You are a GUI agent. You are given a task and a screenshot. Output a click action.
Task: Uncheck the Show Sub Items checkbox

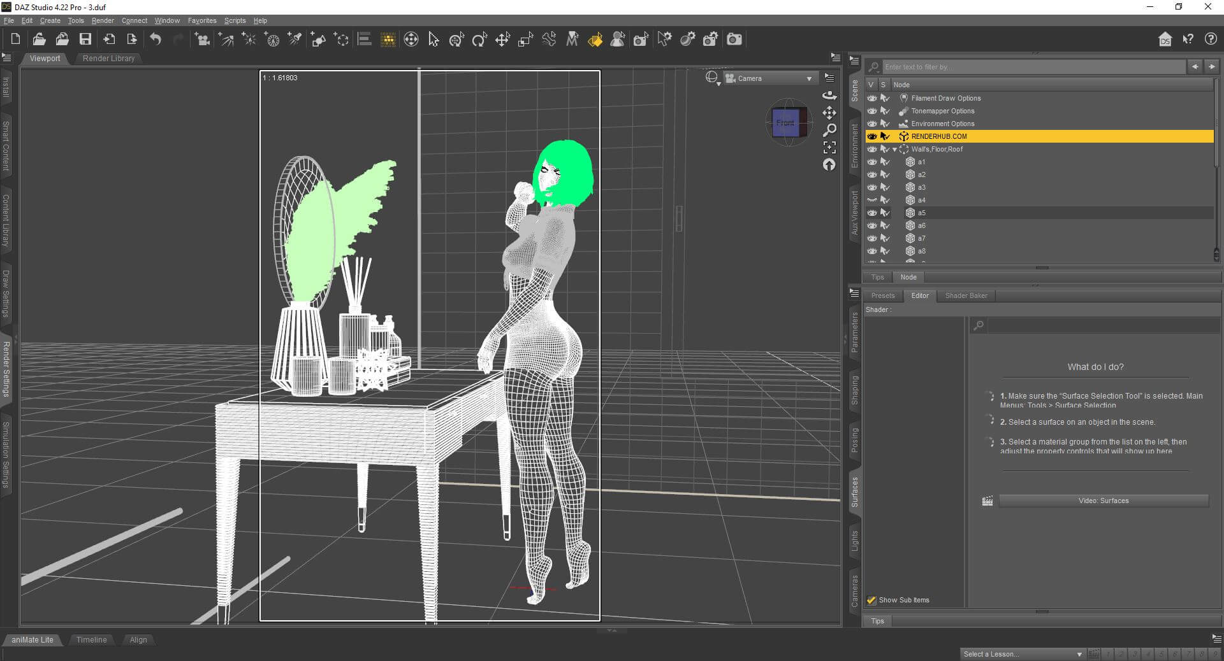(871, 600)
